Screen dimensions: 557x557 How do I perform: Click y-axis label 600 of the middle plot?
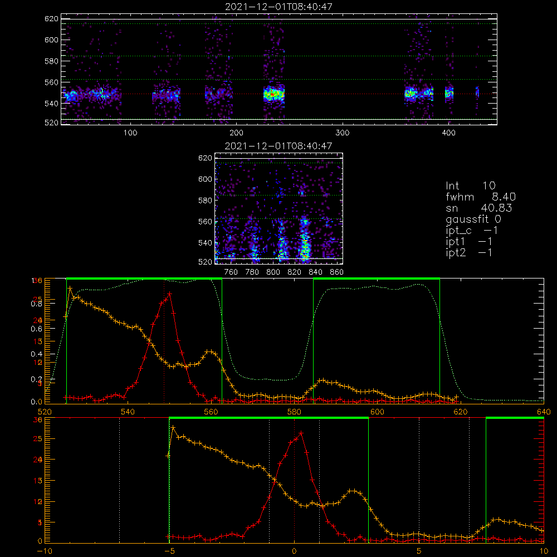[x=206, y=179]
